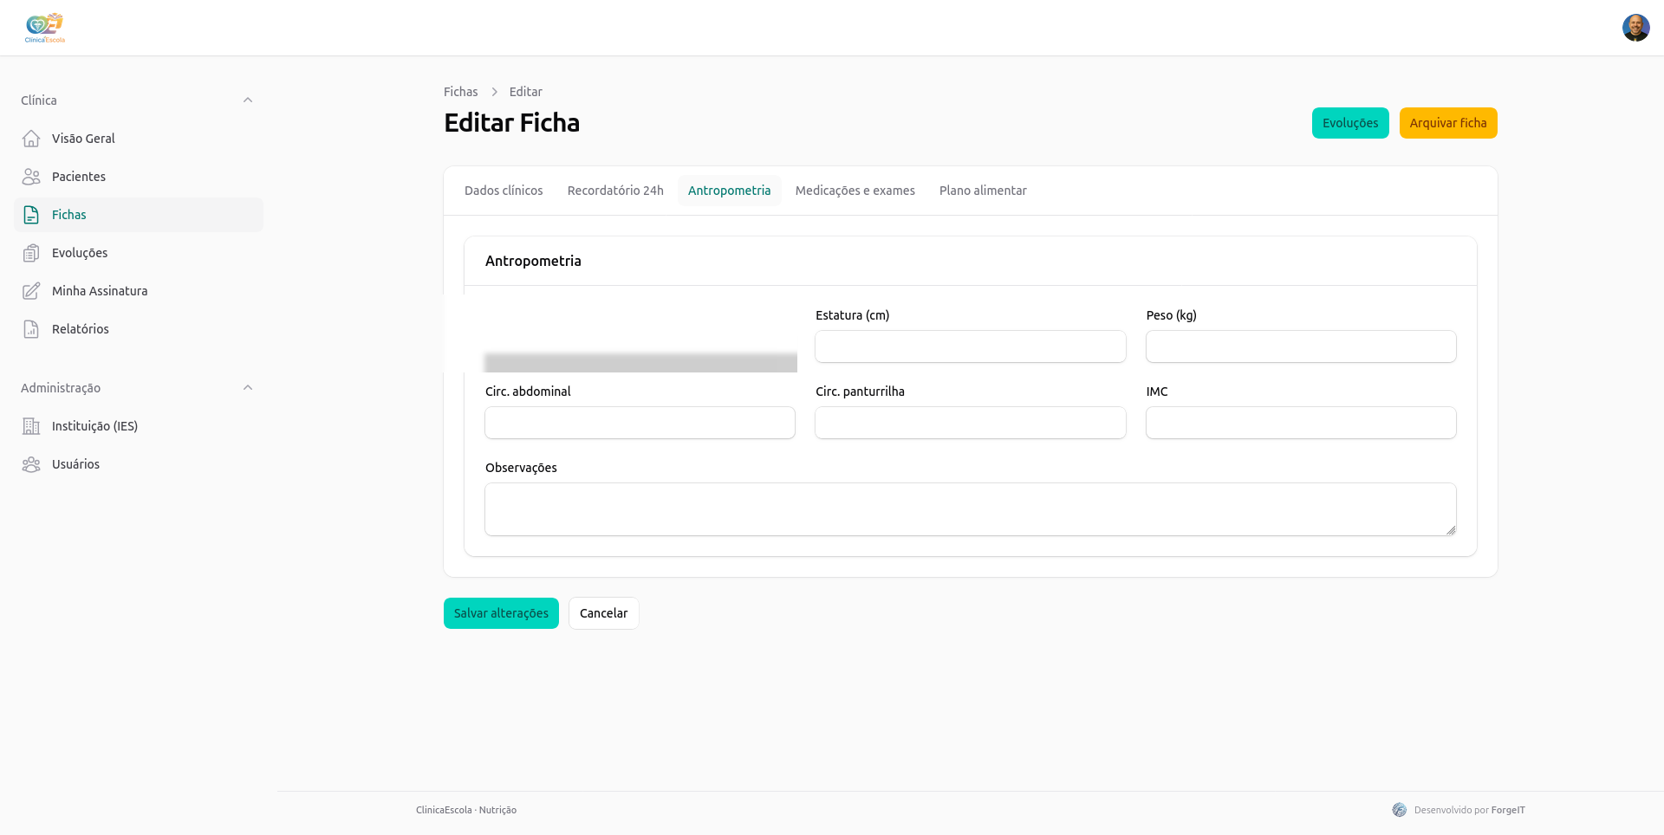Focus the Estatura (cm) input field
Viewport: 1664px width, 835px height.
click(971, 346)
